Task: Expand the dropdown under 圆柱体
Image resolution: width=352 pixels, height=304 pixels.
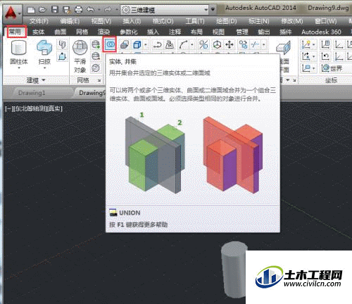Action: click(x=19, y=68)
